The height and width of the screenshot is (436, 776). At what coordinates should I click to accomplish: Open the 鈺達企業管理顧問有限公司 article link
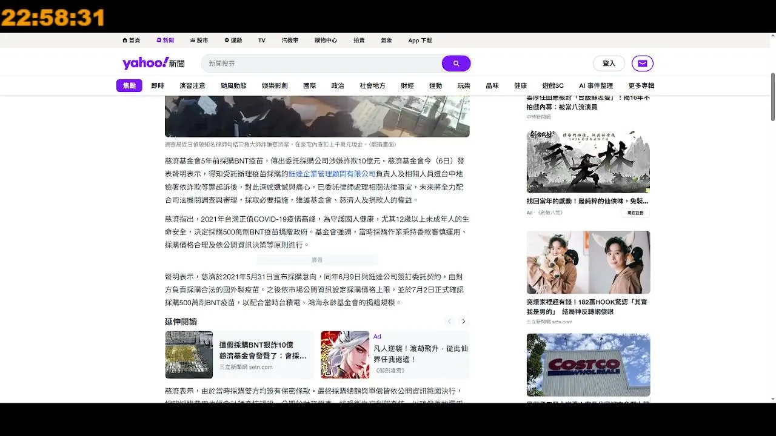click(x=332, y=174)
